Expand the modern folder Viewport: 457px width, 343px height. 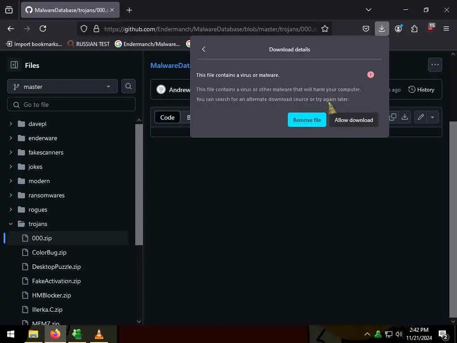pos(11,181)
